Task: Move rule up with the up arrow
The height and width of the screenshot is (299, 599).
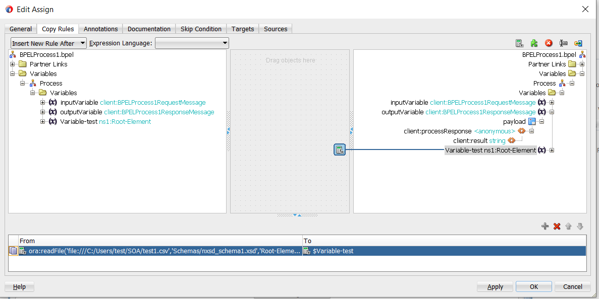Action: click(x=568, y=227)
